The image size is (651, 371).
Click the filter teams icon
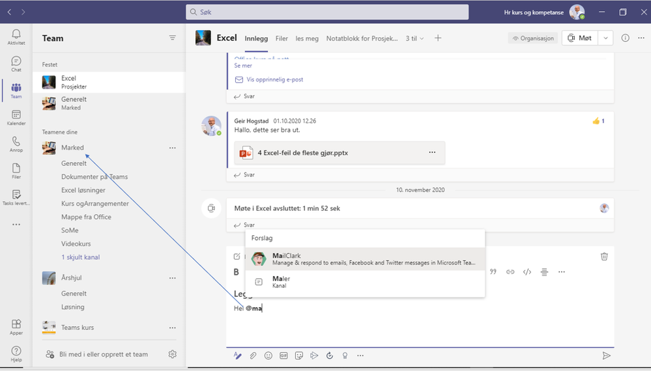point(172,38)
